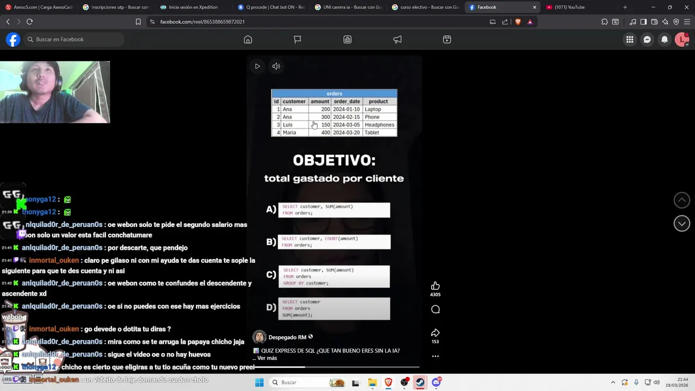Click the taskbar microphone tray icon
Image resolution: width=695 pixels, height=391 pixels.
(636, 382)
